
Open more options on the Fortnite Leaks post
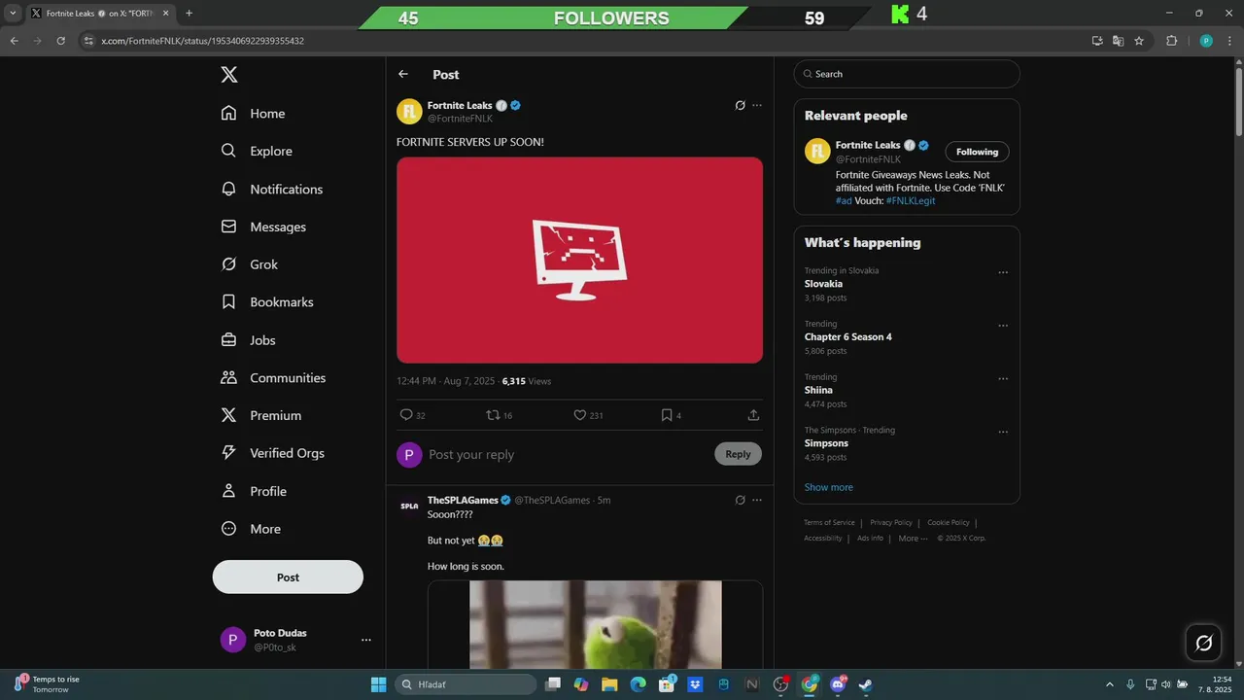[757, 105]
